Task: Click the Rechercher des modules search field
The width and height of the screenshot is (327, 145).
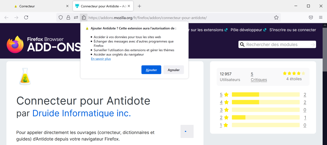Action: pos(277,45)
